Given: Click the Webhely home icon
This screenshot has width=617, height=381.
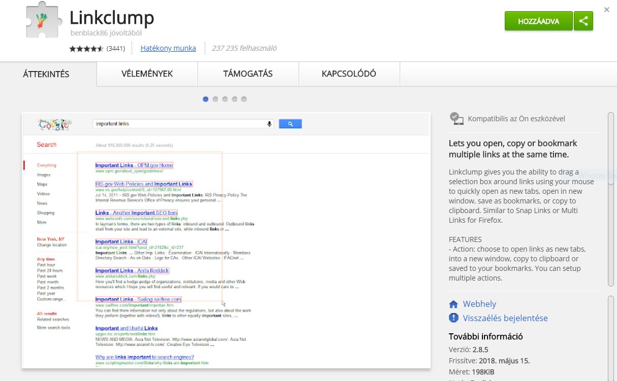Looking at the screenshot, I should tap(453, 304).
